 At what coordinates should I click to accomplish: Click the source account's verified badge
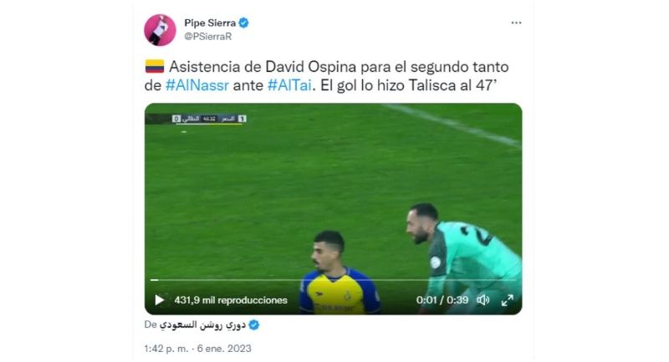(254, 325)
